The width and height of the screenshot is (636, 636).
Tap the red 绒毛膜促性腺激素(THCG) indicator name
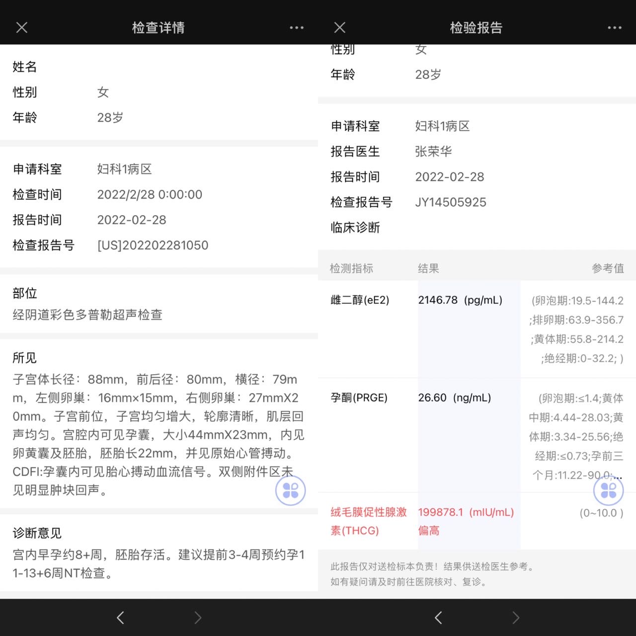pyautogui.click(x=368, y=521)
